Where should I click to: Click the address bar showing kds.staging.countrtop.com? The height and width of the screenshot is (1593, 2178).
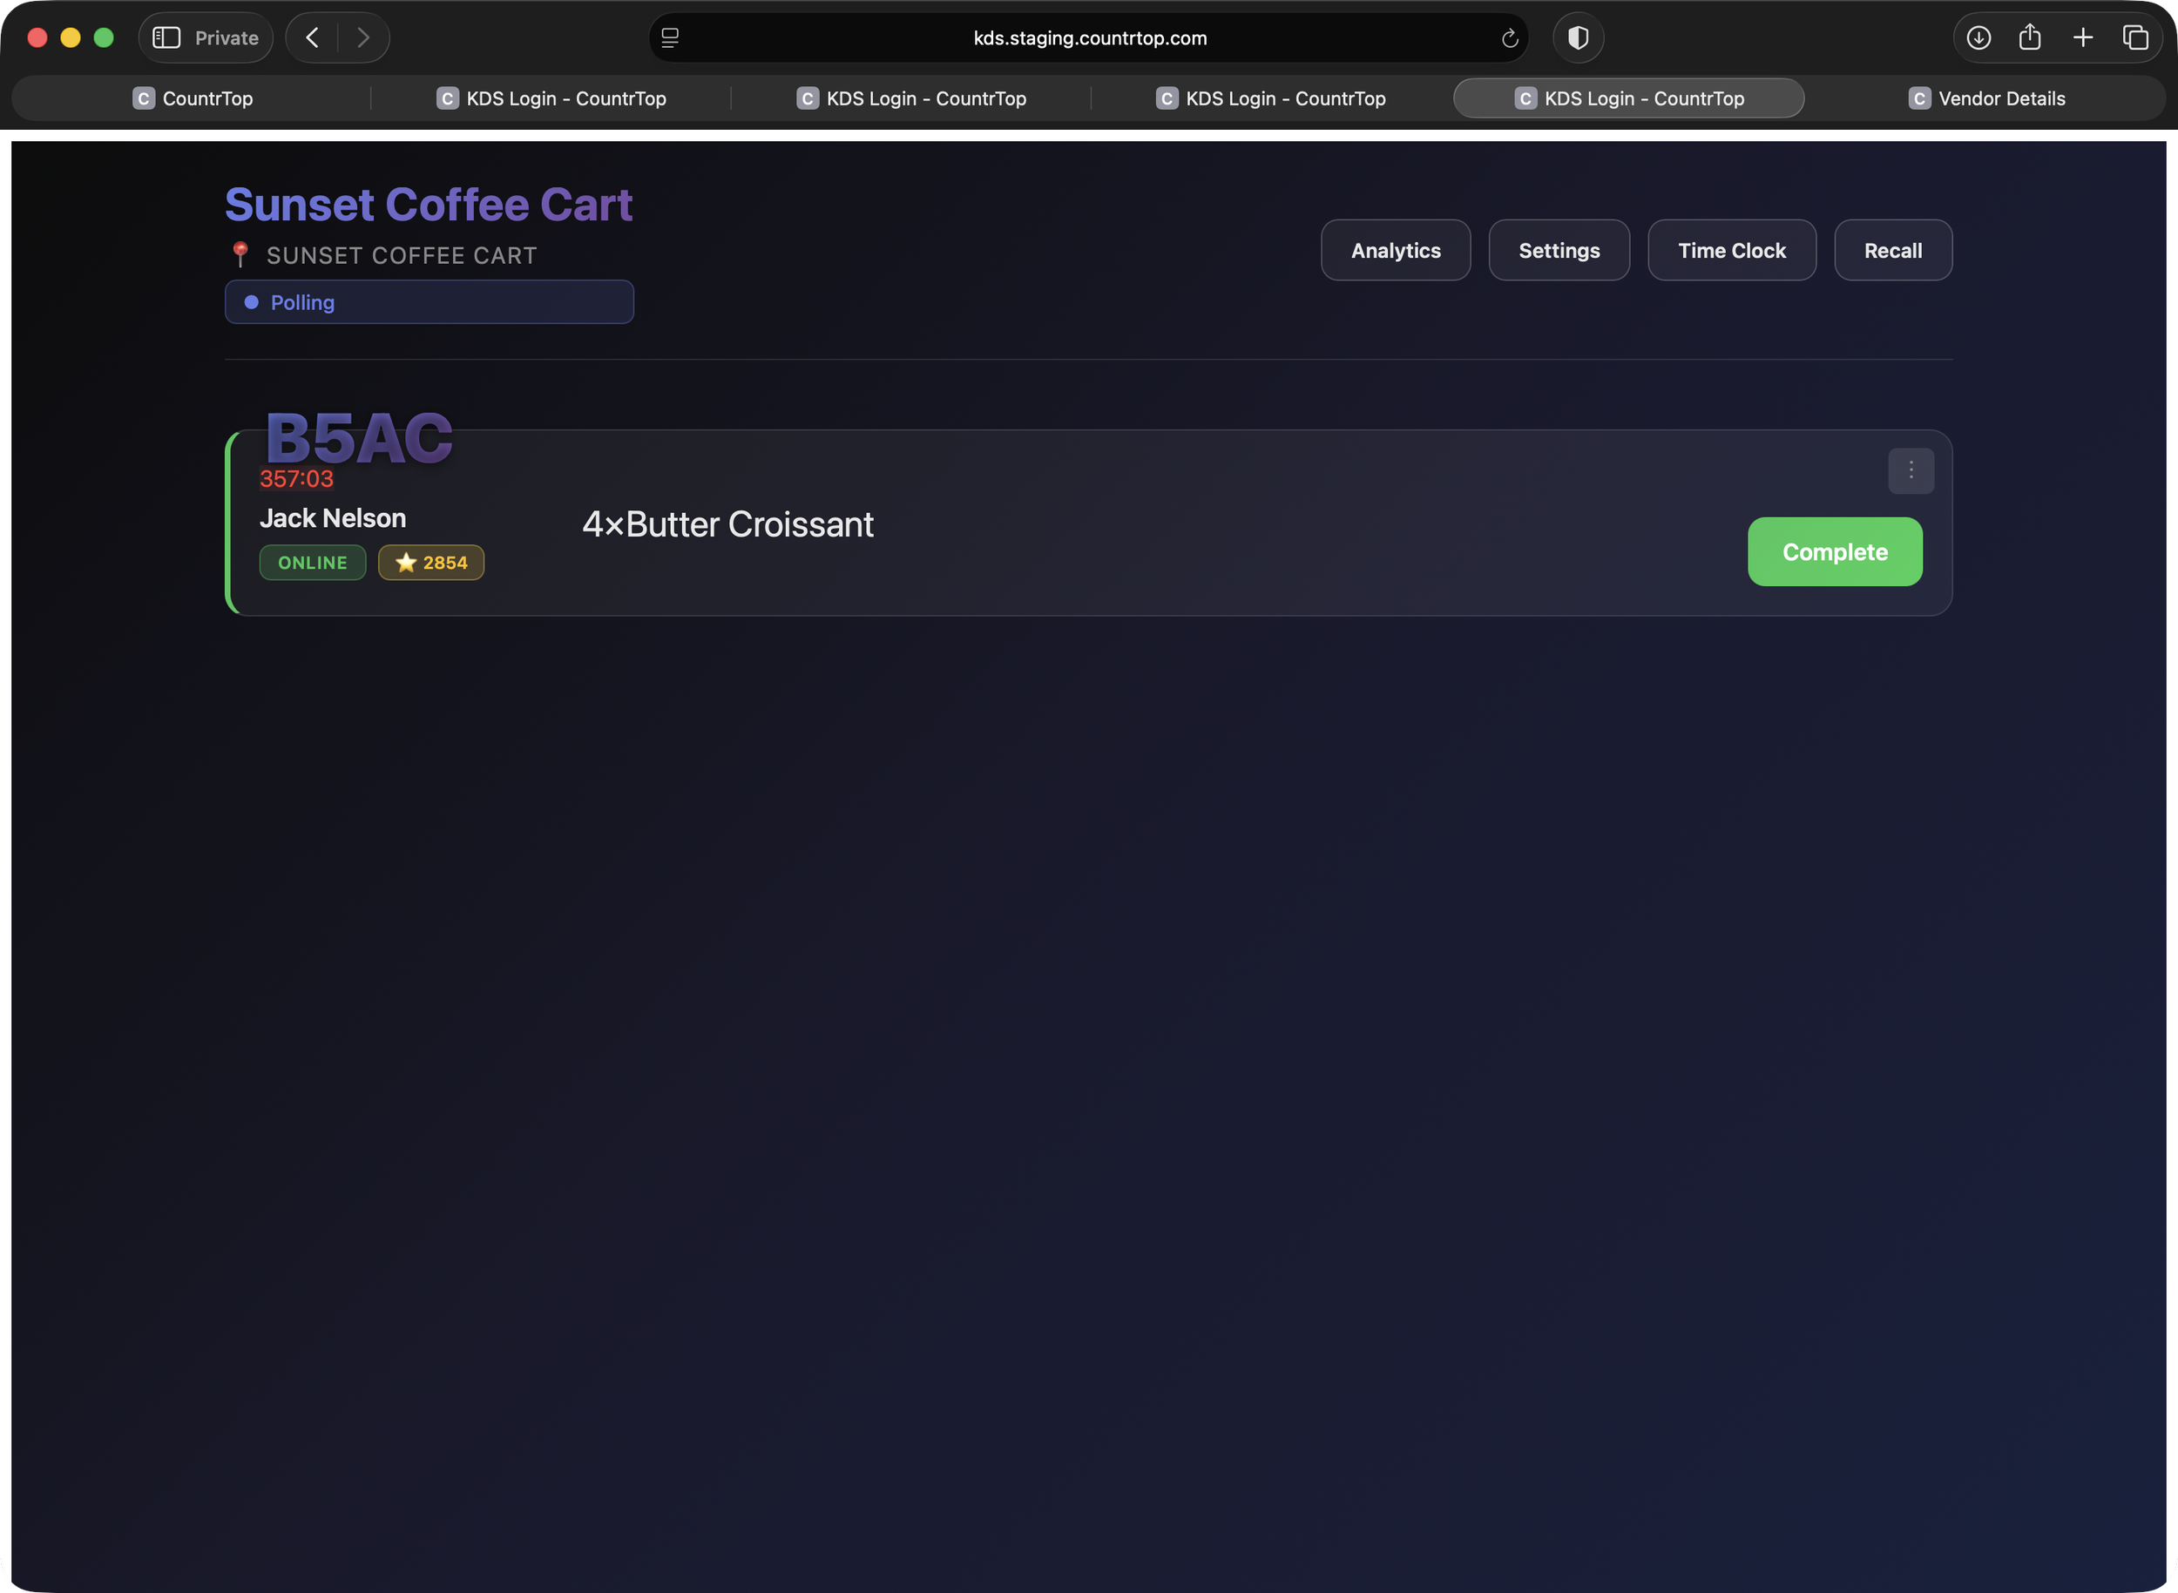(1090, 37)
